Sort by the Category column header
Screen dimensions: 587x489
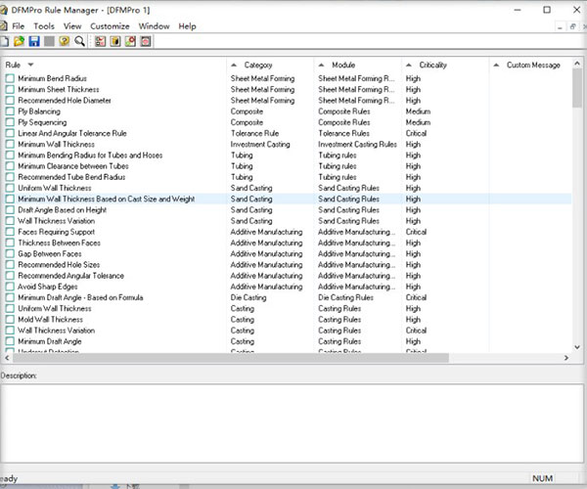pos(258,65)
